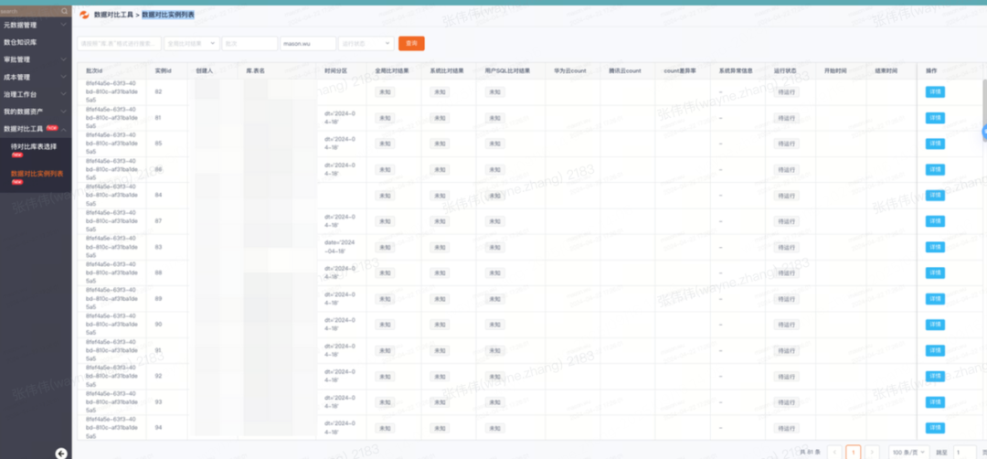Open 详情 for instance id 82
The width and height of the screenshot is (987, 459).
[935, 91]
